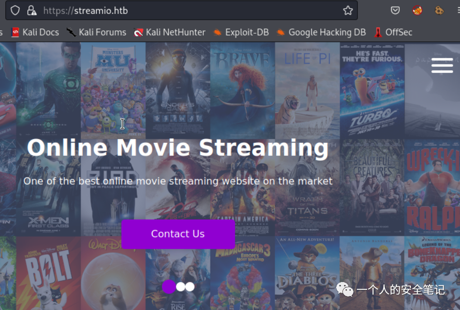Screen dimensions: 460x310
Task: Click the Three Diablos poster
Action: pyautogui.click(x=307, y=273)
